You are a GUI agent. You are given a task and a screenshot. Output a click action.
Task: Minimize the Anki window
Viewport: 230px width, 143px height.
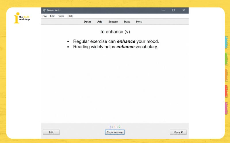(x=164, y=10)
